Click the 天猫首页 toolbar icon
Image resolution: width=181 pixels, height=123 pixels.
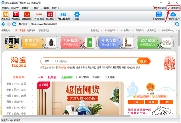[x=16, y=15]
